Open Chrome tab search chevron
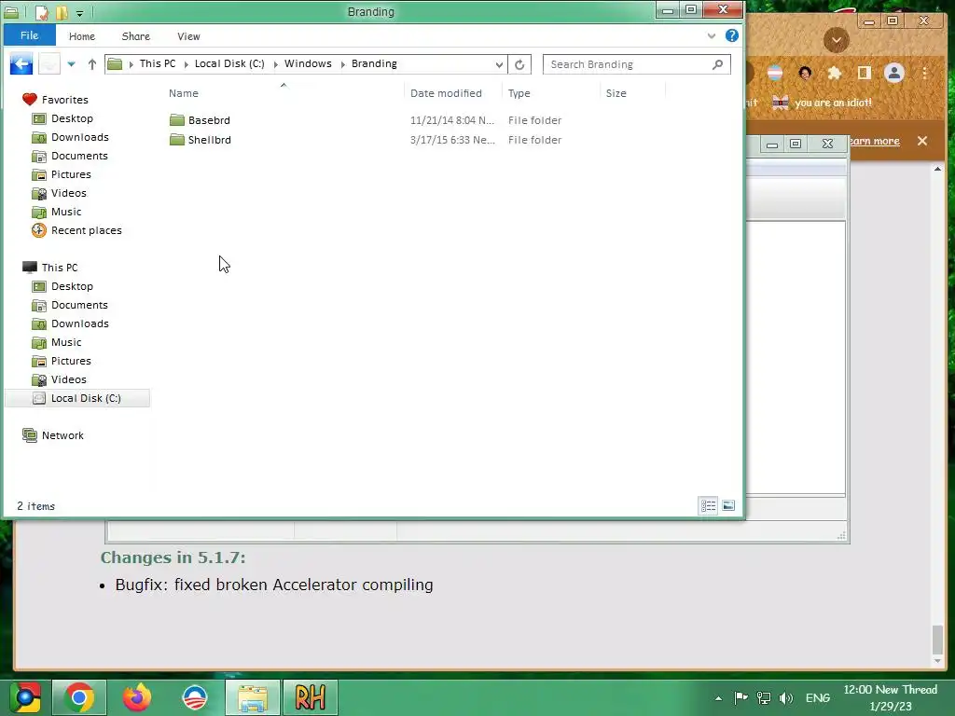Screen dimensions: 955x716 click(x=837, y=40)
